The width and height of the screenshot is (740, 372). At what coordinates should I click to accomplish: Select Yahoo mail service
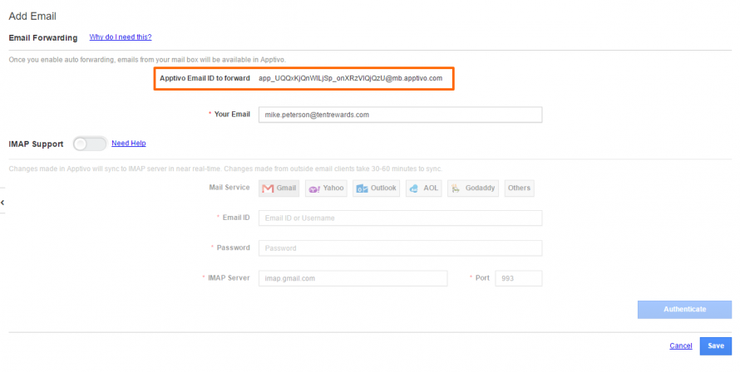(x=326, y=188)
